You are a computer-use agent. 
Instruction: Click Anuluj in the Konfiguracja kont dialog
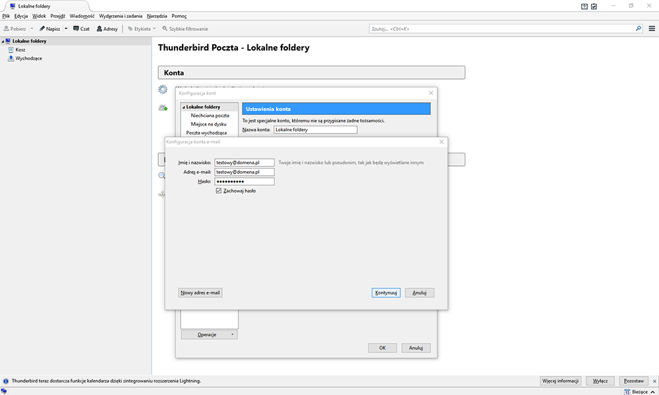pos(416,348)
